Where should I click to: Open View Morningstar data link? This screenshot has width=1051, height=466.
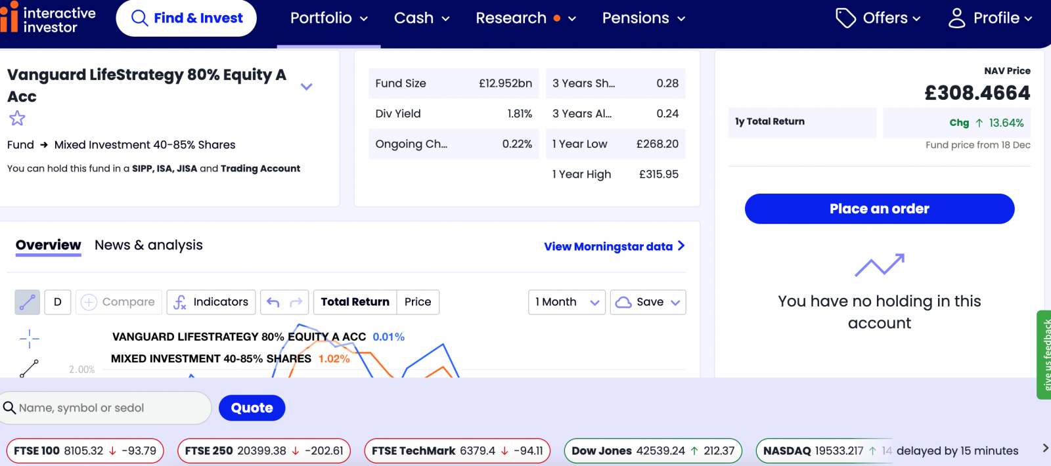pos(614,247)
